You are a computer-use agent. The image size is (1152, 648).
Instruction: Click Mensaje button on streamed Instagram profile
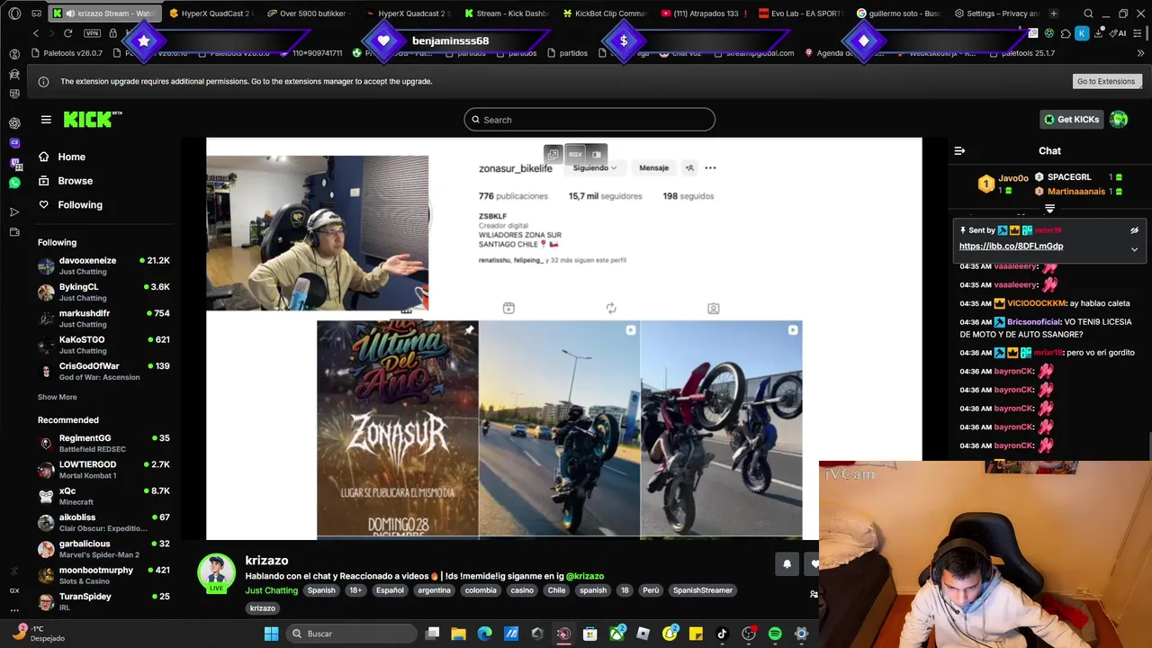[x=653, y=168]
